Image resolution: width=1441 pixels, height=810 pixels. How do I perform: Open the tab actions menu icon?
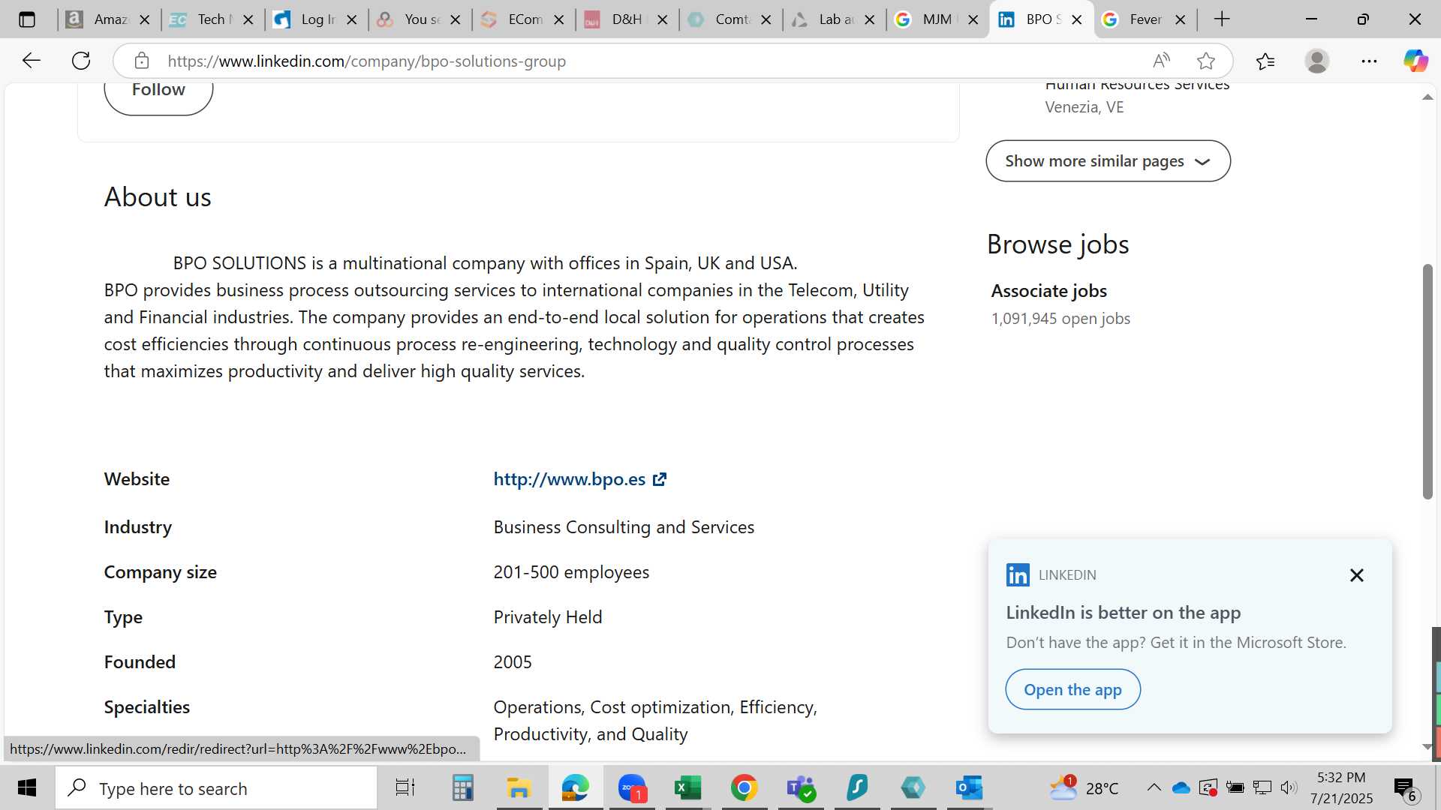point(27,19)
